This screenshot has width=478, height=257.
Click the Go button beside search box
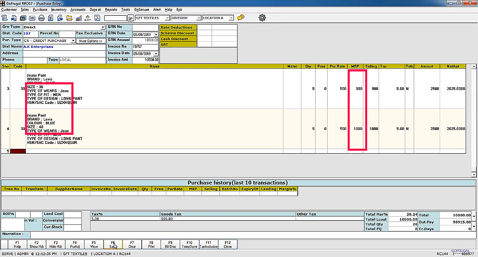tap(131, 18)
